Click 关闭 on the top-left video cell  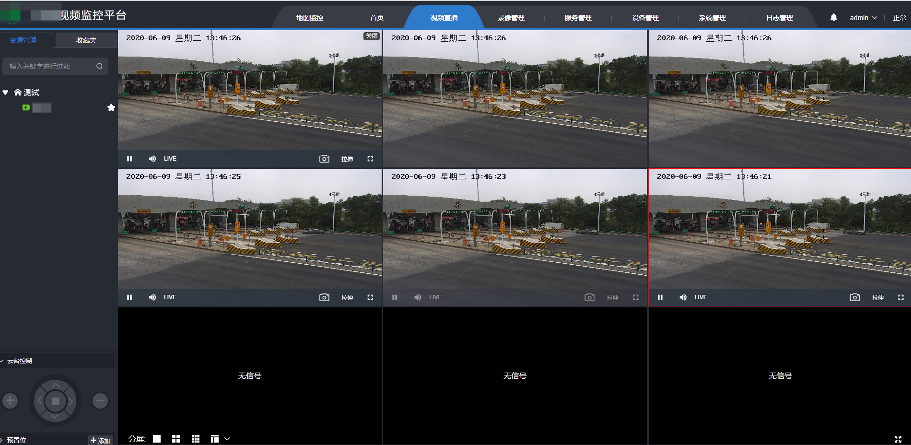372,36
